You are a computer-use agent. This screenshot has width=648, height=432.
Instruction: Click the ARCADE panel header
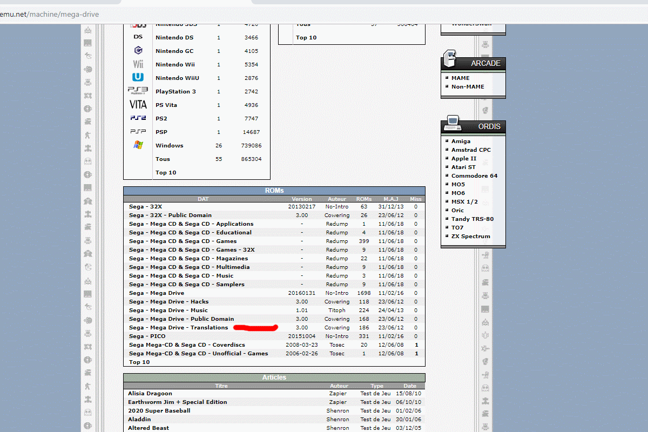[474, 63]
